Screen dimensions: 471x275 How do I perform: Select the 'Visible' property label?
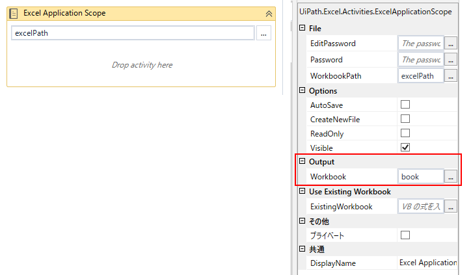pos(321,148)
